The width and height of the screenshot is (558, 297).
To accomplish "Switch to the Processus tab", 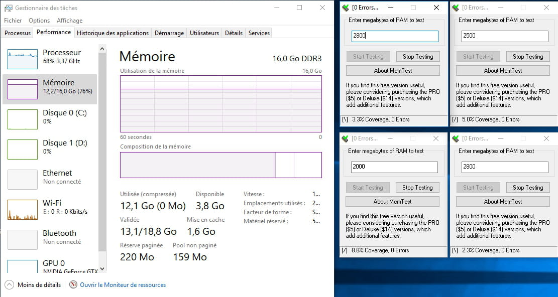I will [18, 33].
